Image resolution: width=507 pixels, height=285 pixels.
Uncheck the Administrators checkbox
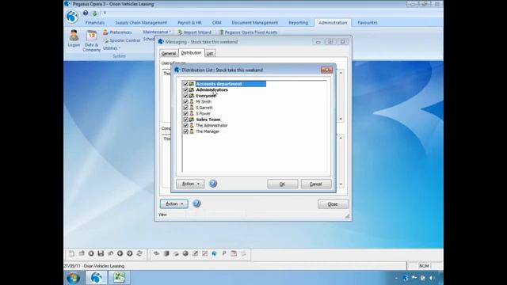pos(185,89)
